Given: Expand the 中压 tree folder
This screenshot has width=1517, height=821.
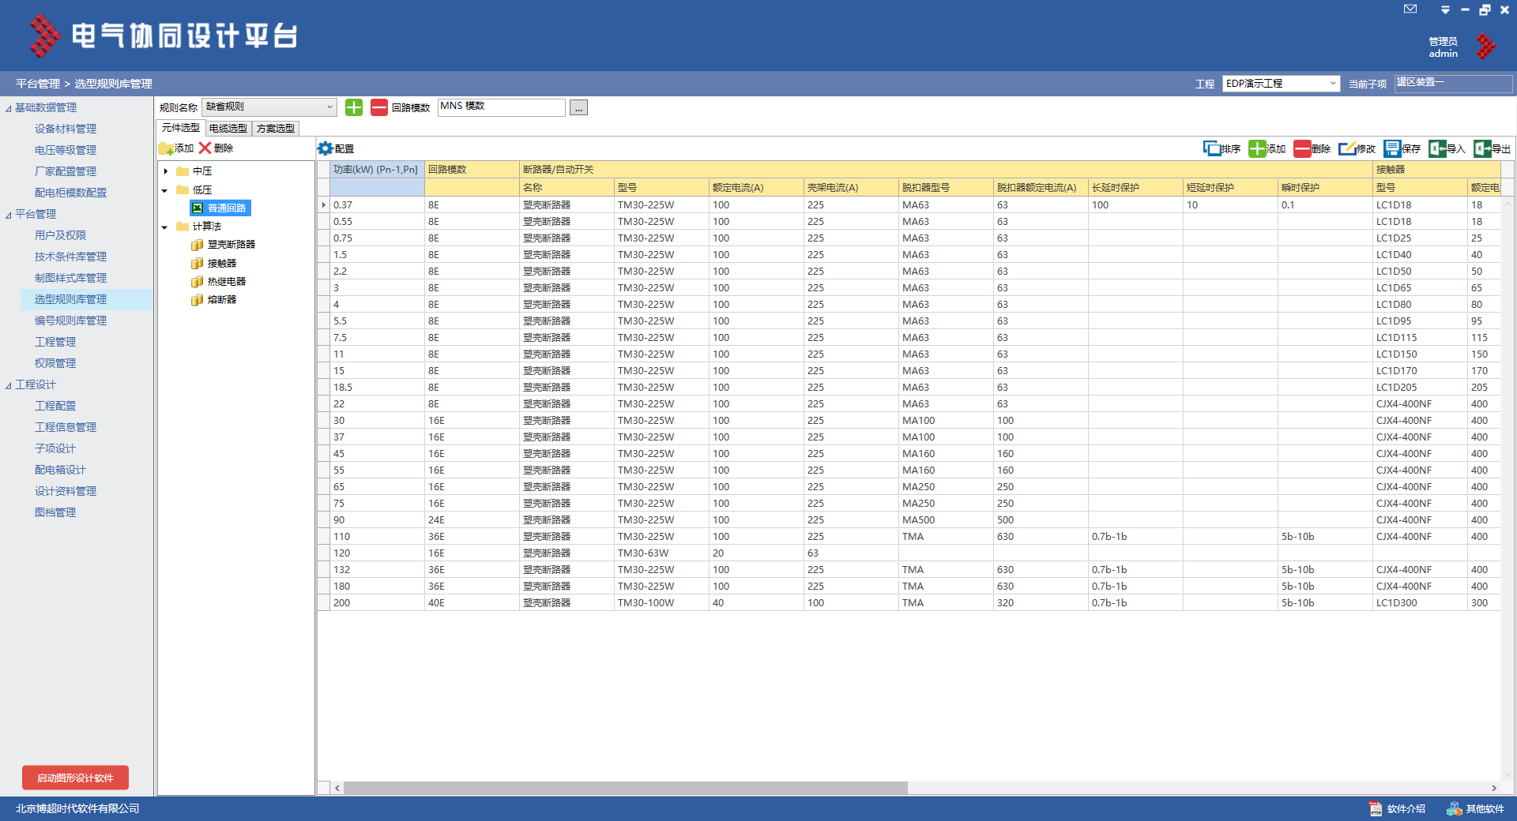Looking at the screenshot, I should [x=166, y=171].
